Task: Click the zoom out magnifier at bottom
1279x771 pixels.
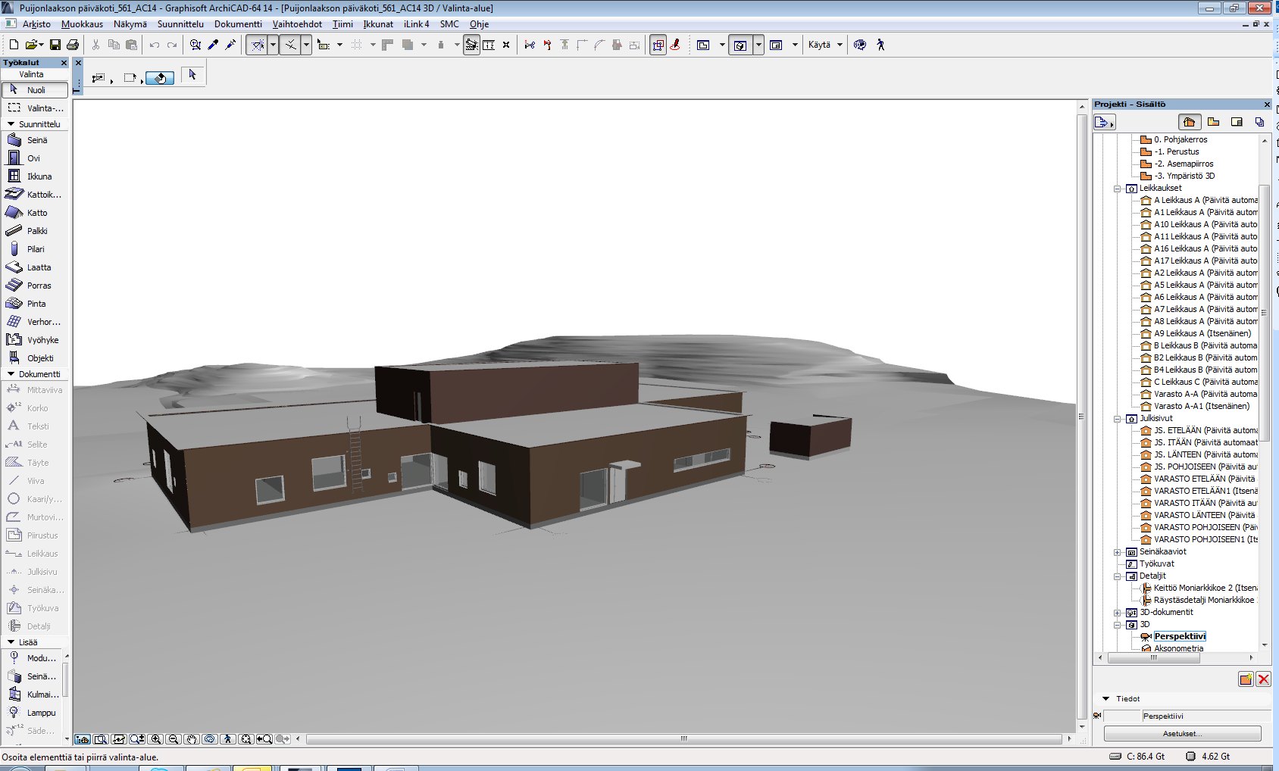Action: coord(174,739)
